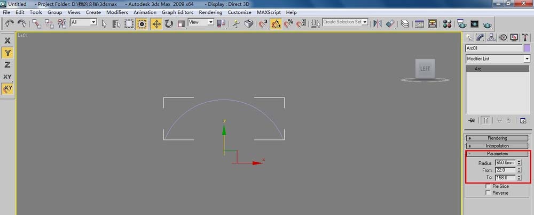Click the Configure Modifier Sets icon
Viewport: 534px width, 215px height.
tap(523, 121)
